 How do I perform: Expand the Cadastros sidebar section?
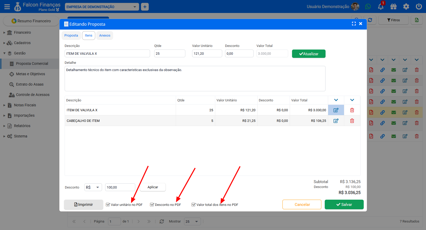(x=4, y=43)
